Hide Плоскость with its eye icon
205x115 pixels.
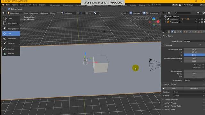point(196,22)
